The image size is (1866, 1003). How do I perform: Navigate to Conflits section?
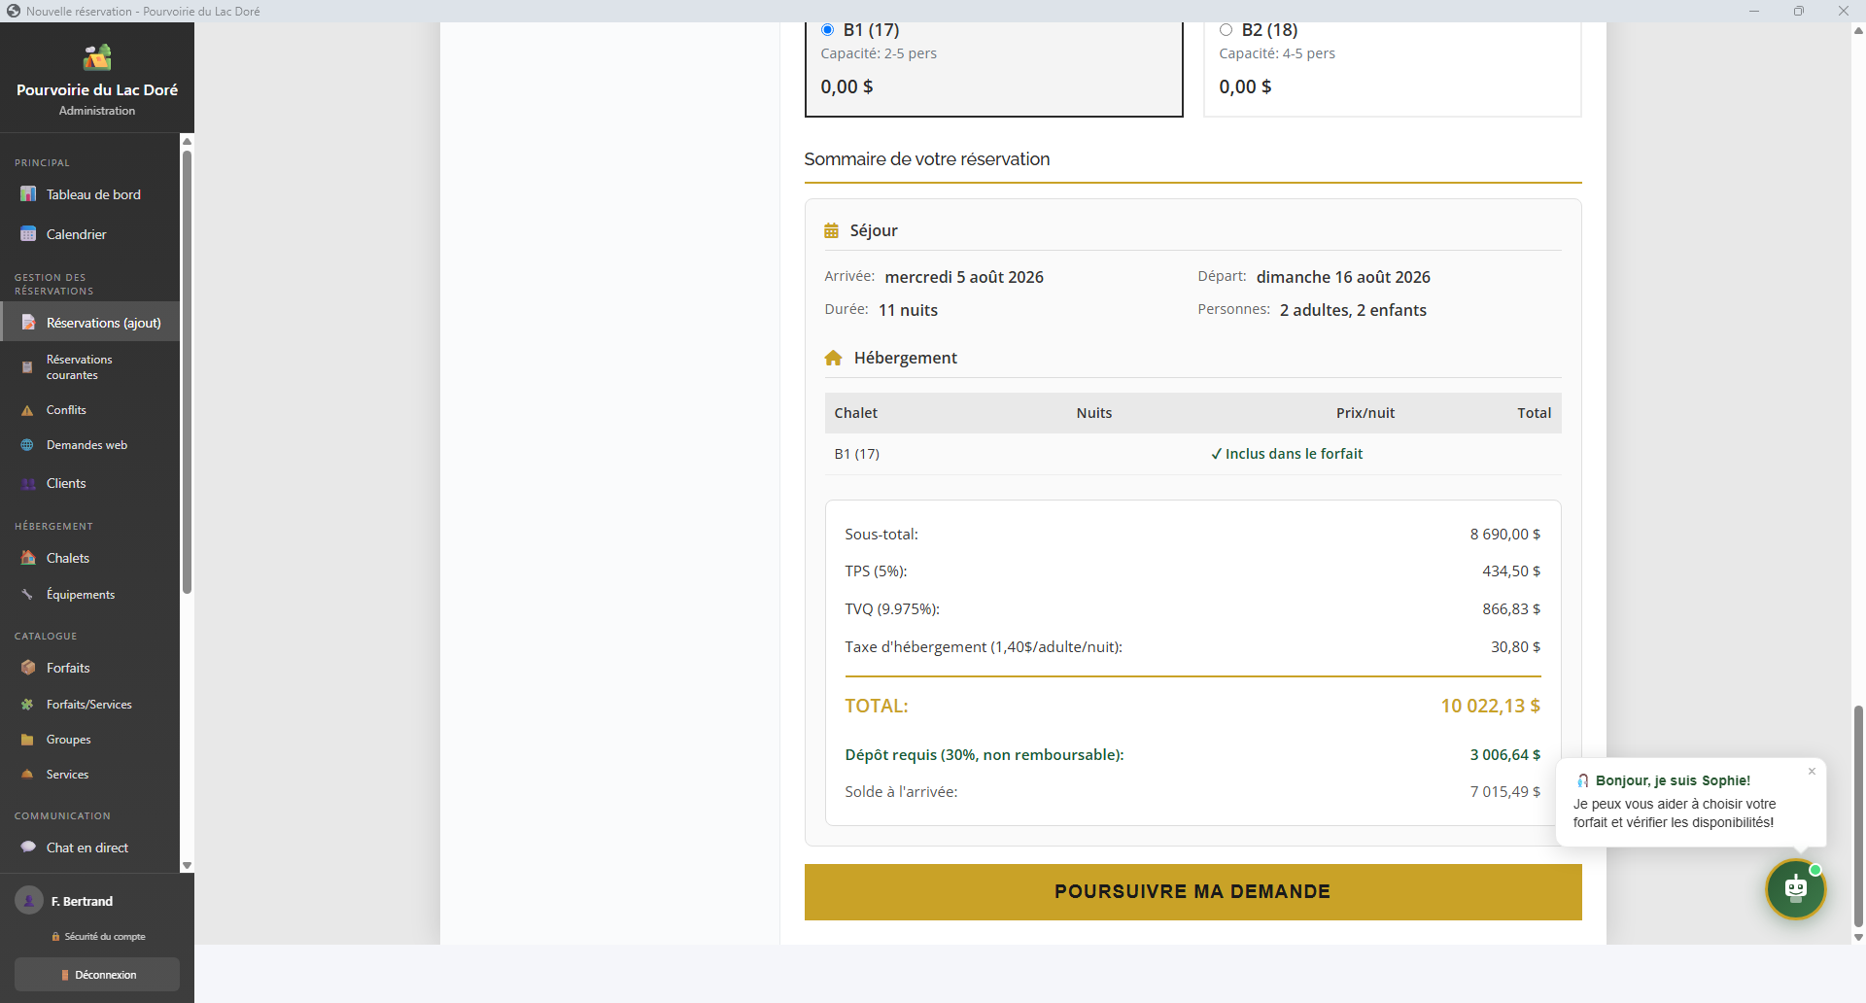(89, 410)
